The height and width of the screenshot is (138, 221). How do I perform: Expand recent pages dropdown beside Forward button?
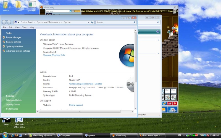[x=12, y=22]
